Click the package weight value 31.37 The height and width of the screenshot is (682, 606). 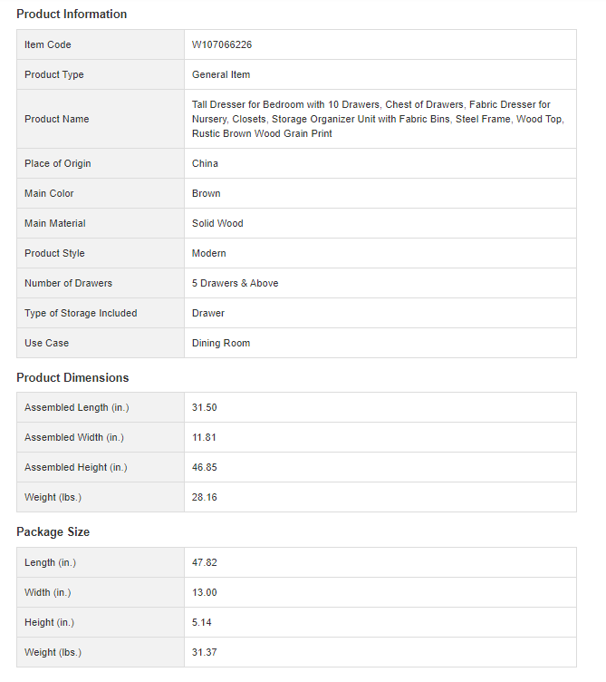pyautogui.click(x=205, y=652)
